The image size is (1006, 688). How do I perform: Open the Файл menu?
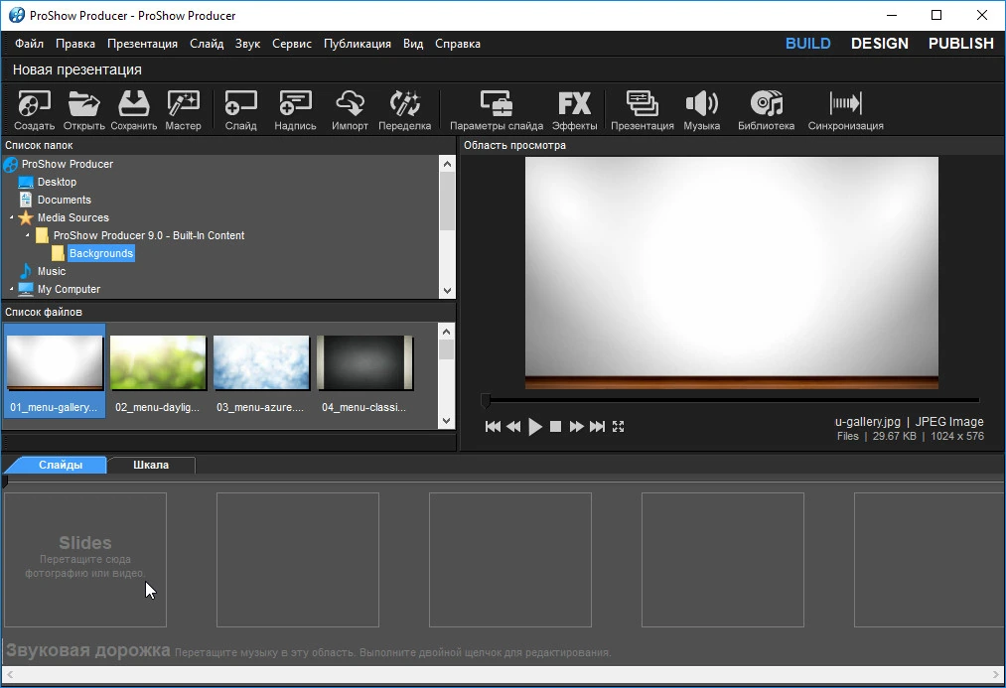tap(29, 44)
